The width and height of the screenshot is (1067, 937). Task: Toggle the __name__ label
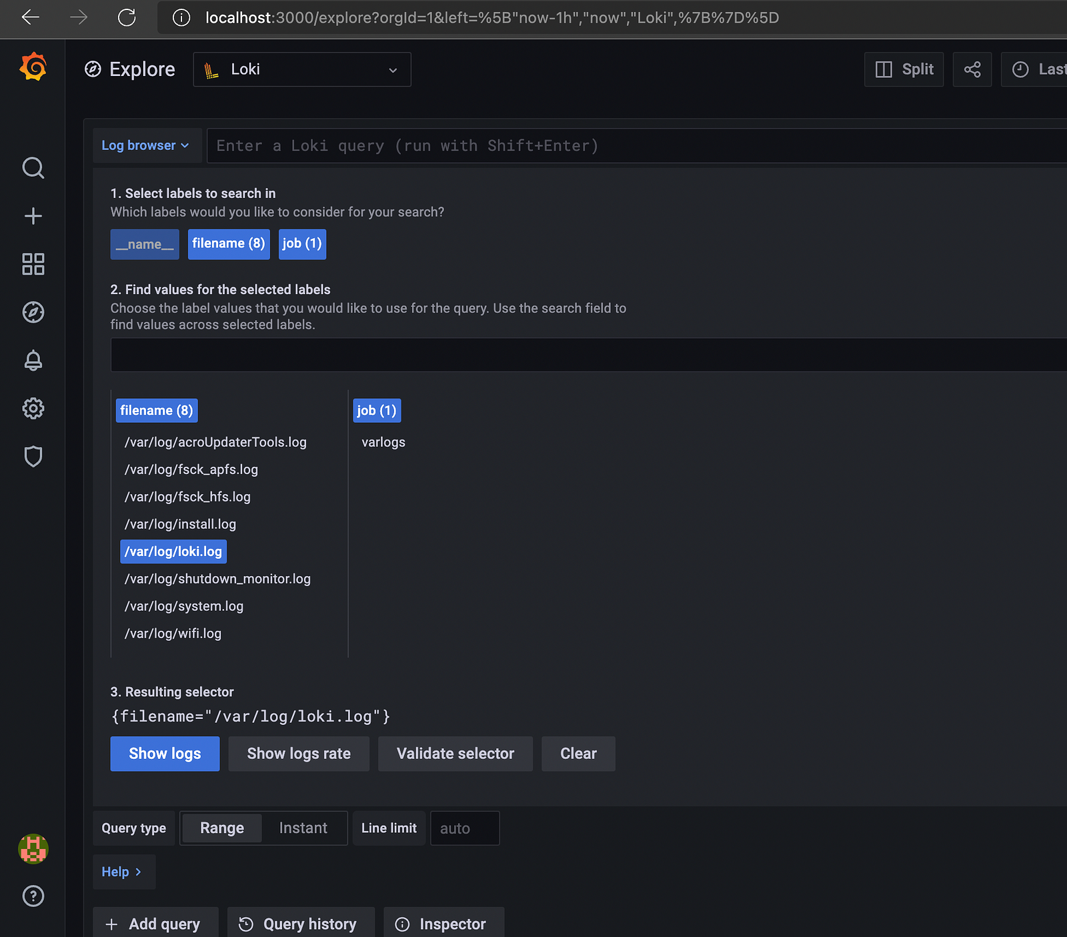point(145,244)
